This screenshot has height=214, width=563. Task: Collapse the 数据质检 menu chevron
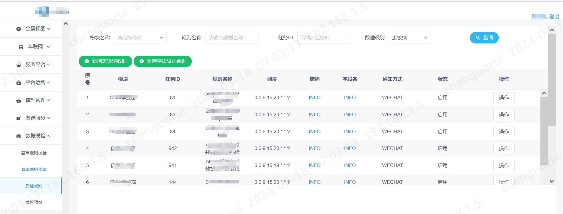point(48,136)
